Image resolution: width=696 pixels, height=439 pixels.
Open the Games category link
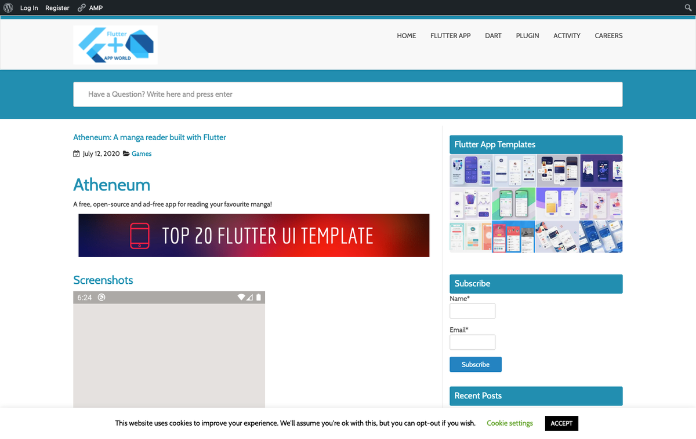(x=142, y=153)
